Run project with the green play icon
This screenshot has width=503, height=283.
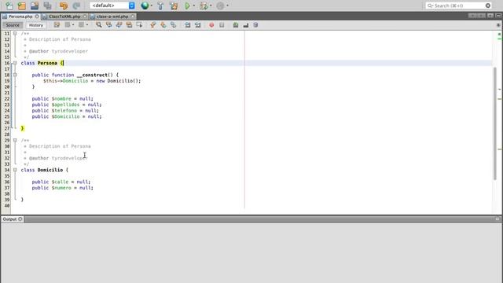tap(188, 6)
